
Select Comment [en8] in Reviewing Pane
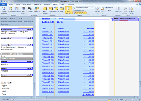[x=17, y=45]
